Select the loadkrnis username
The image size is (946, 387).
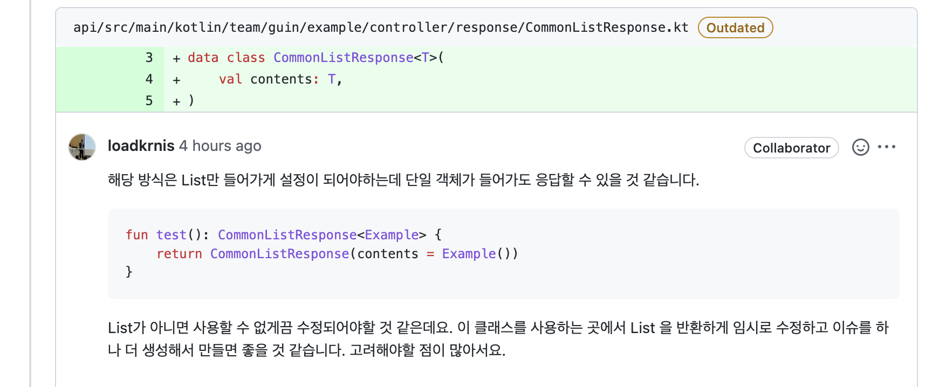141,146
